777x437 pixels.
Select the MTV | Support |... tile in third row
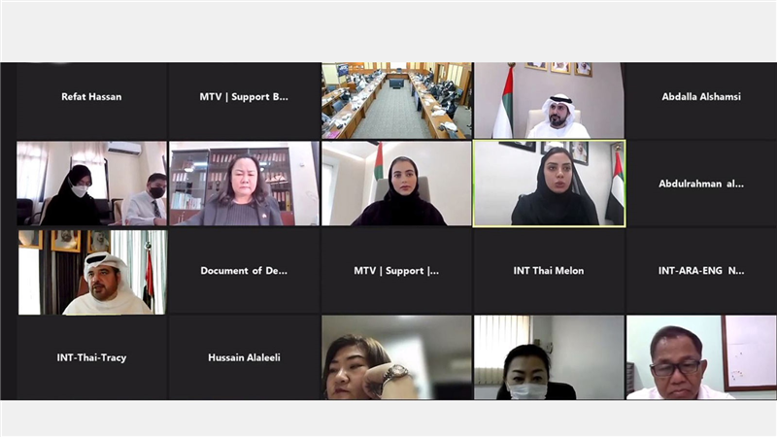(x=396, y=271)
